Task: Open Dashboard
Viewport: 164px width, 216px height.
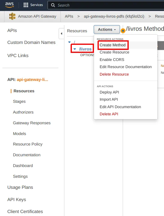Action: 23,166
